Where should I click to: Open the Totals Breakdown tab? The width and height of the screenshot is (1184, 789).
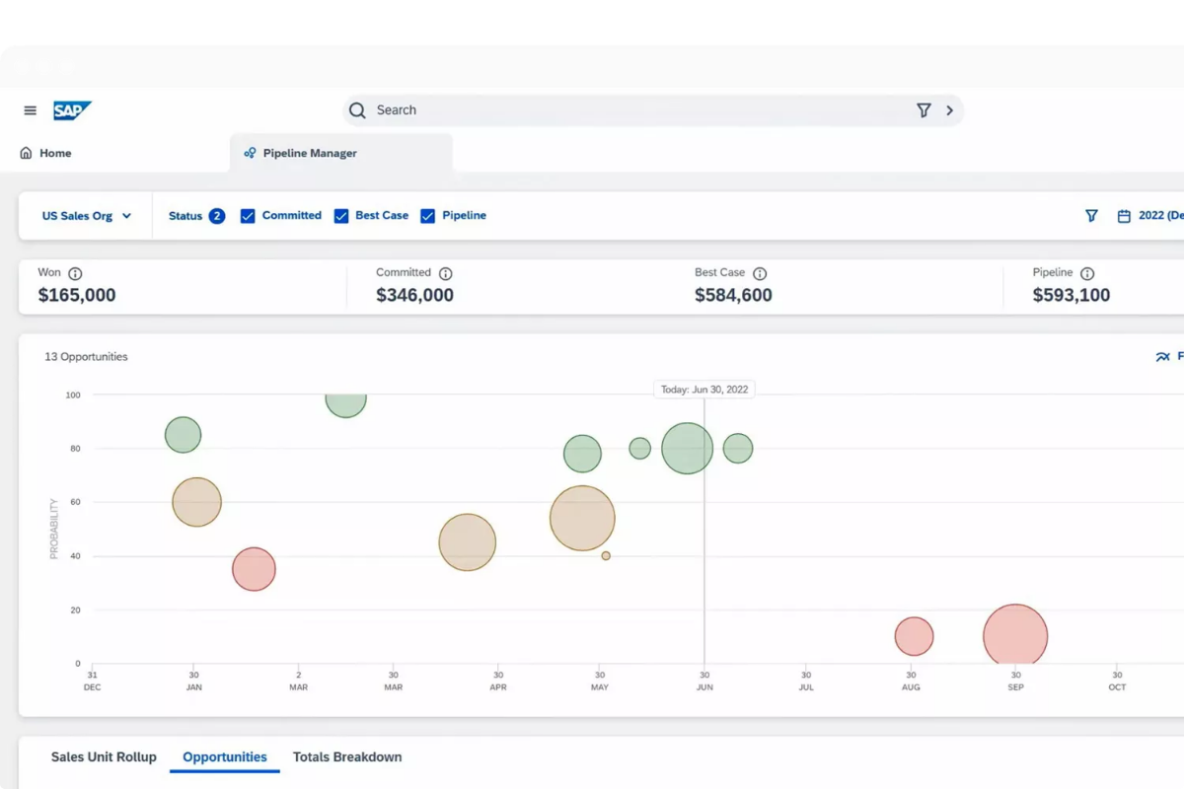[x=347, y=757]
